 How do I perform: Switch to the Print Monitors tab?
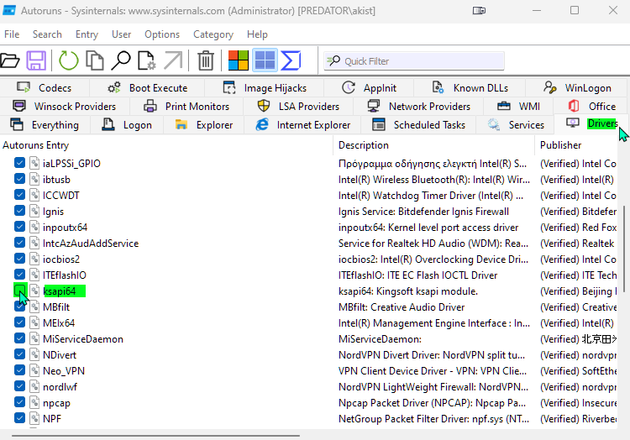coord(186,107)
